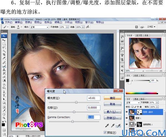Hide the 图层 1 副本 layer
166x137 pixels.
(x=127, y=112)
